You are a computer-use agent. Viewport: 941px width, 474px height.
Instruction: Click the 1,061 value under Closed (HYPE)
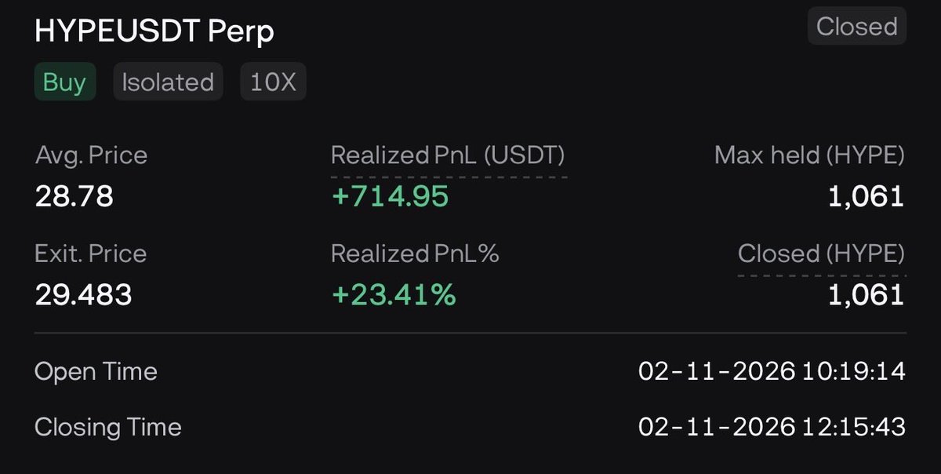pos(867,294)
